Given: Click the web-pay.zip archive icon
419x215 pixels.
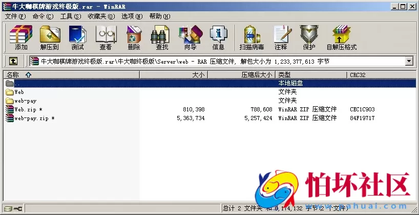Looking at the screenshot, I should click(x=10, y=118).
